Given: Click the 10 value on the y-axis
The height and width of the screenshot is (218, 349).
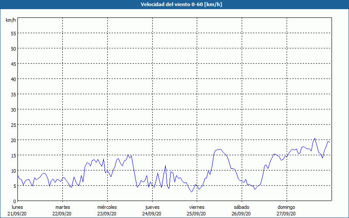Looking at the screenshot, I should (14, 171).
